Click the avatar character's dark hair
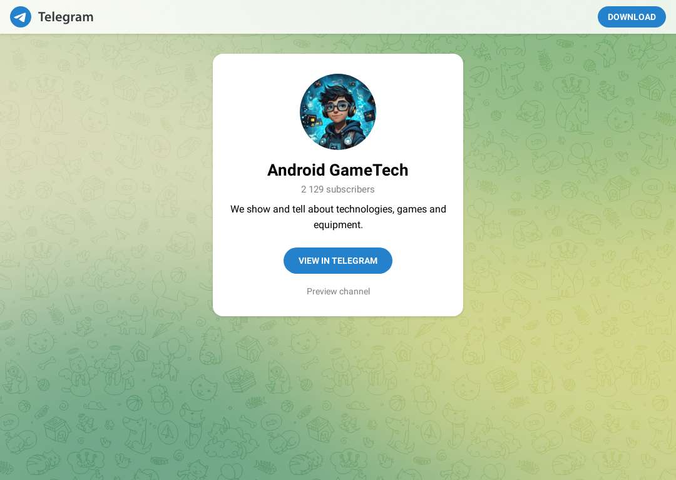676x480 pixels. click(x=335, y=92)
